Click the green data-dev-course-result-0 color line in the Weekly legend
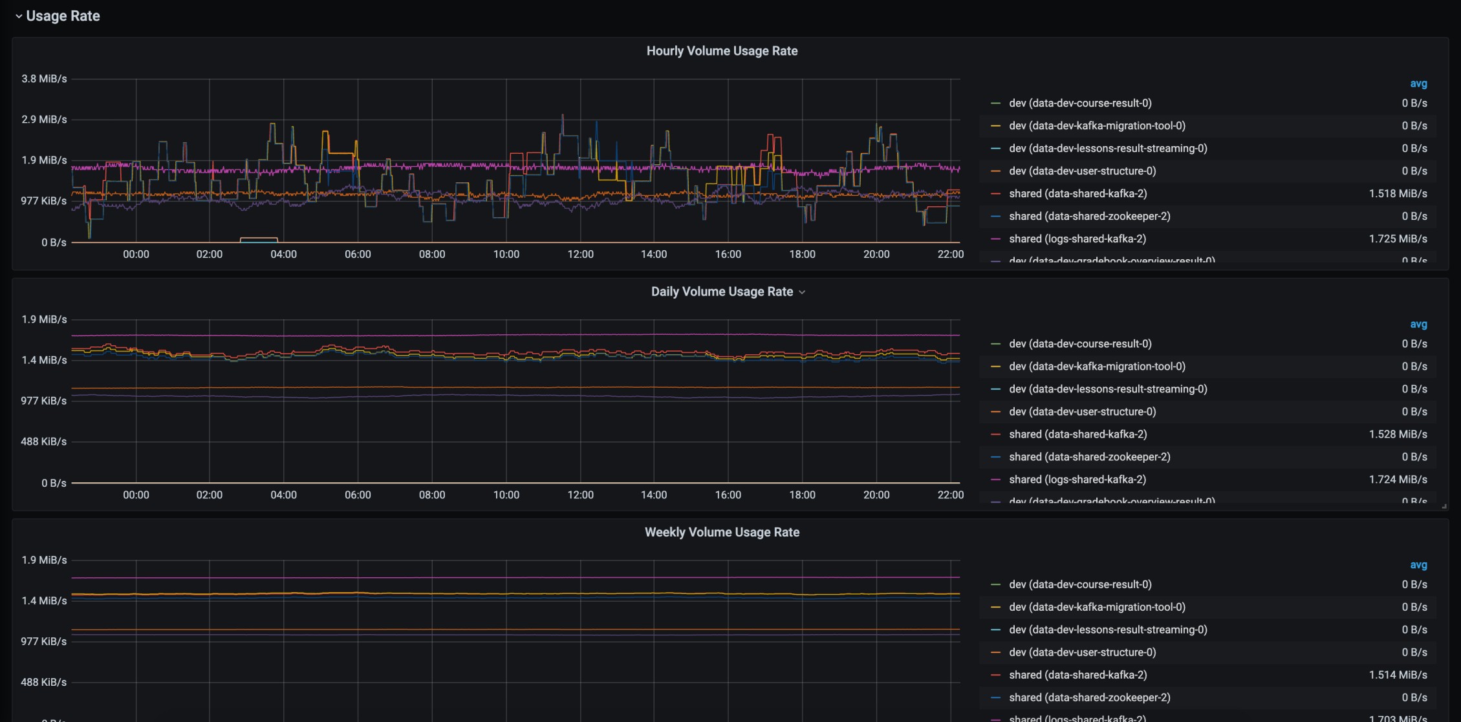The height and width of the screenshot is (722, 1461). (x=995, y=584)
